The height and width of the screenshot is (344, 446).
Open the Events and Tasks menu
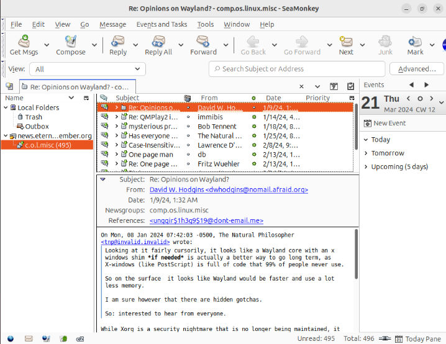tap(162, 24)
